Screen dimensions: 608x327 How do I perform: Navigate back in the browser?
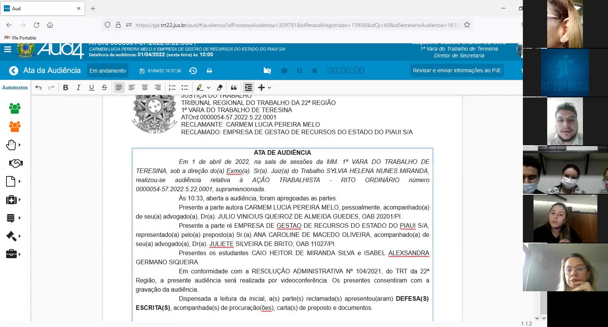coord(9,25)
